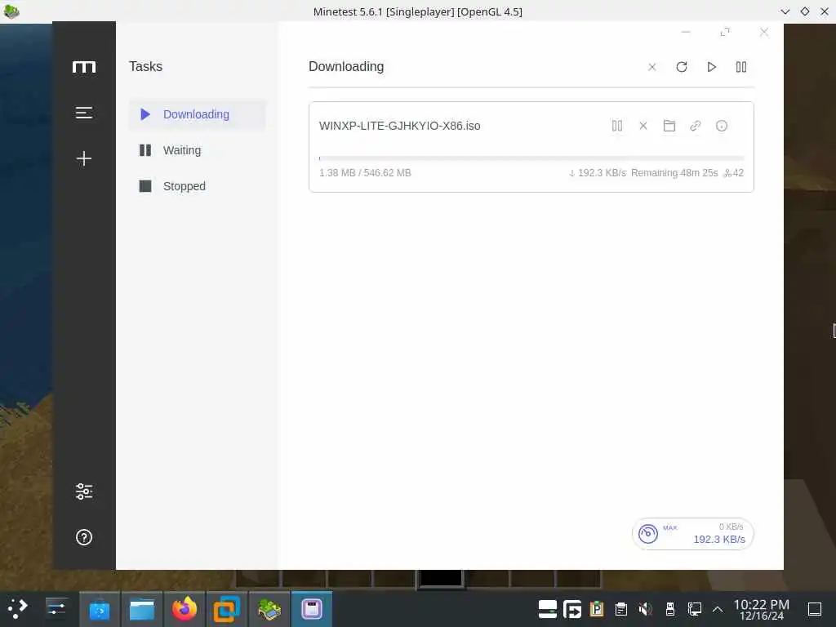This screenshot has width=836, height=627.
Task: Show desktop via taskbar corner button
Action: 815,609
